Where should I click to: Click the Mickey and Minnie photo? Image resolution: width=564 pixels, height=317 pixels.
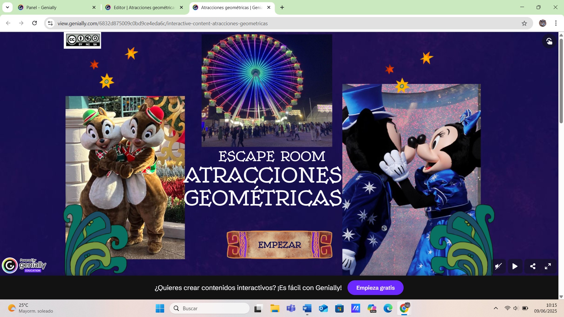(411, 180)
